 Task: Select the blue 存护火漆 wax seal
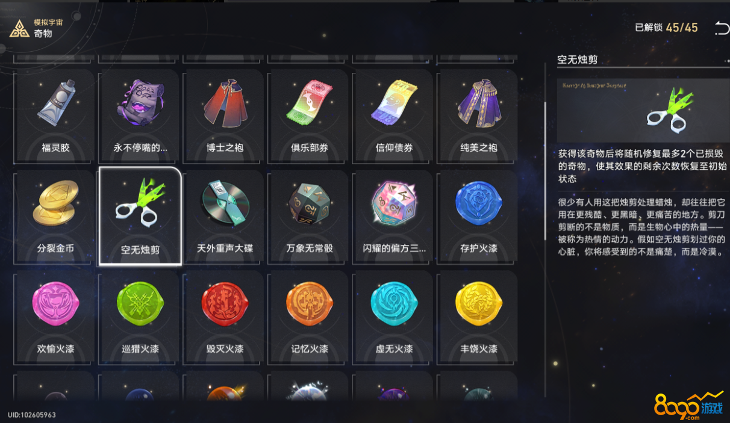tap(478, 216)
